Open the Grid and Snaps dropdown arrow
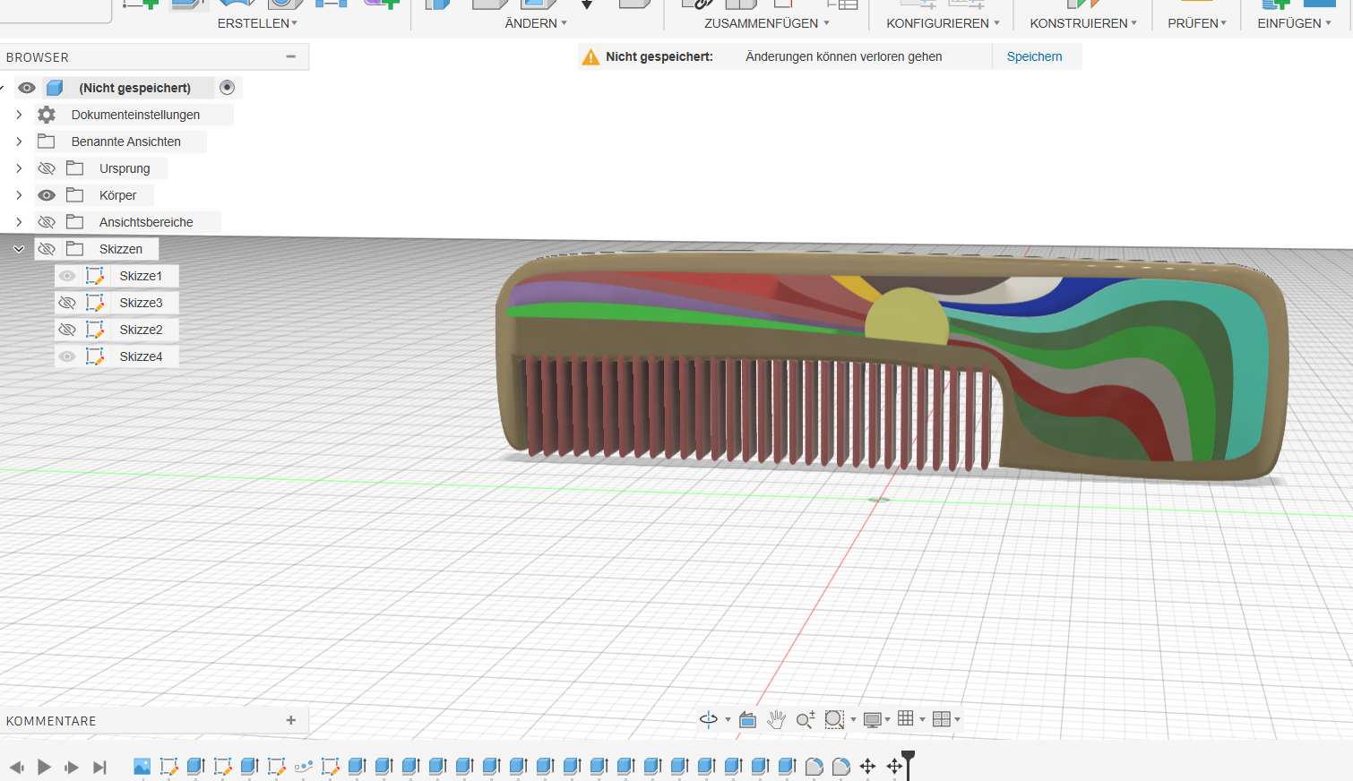 [922, 720]
